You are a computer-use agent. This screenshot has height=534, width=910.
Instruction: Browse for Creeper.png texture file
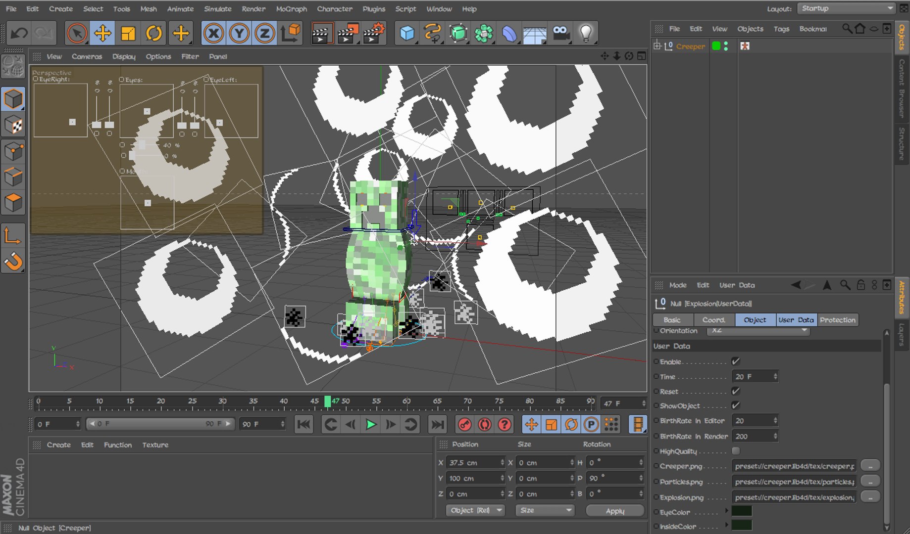tap(870, 466)
